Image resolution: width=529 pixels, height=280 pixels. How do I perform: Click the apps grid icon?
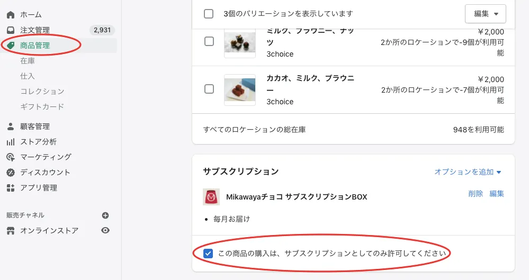pyautogui.click(x=11, y=188)
